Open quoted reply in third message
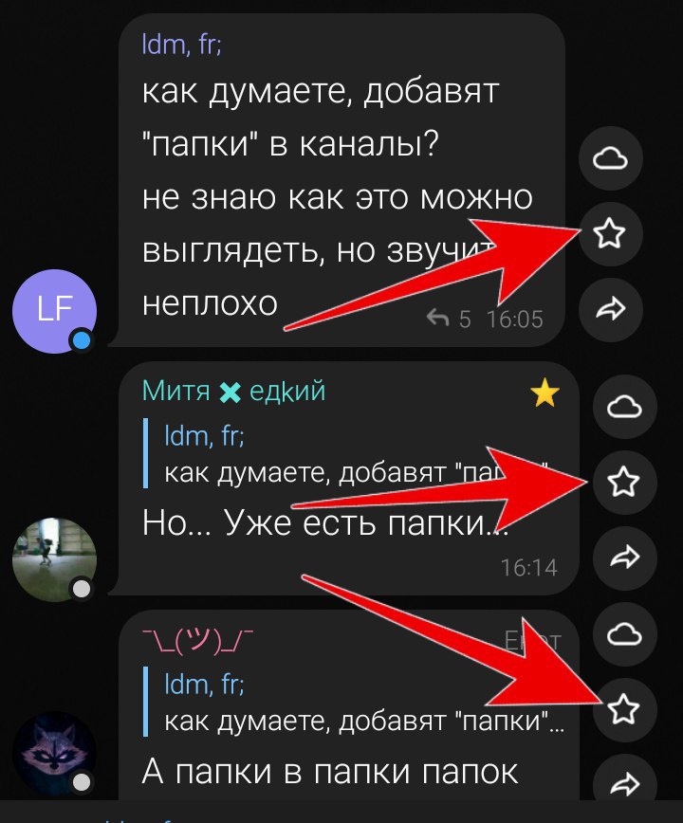 353,703
